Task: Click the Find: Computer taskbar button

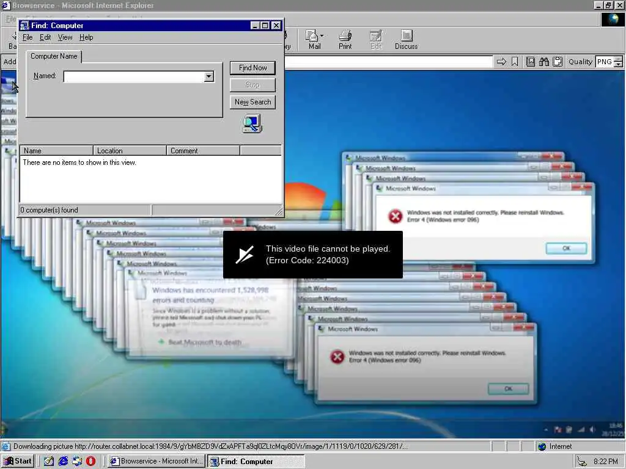Action: coord(256,461)
